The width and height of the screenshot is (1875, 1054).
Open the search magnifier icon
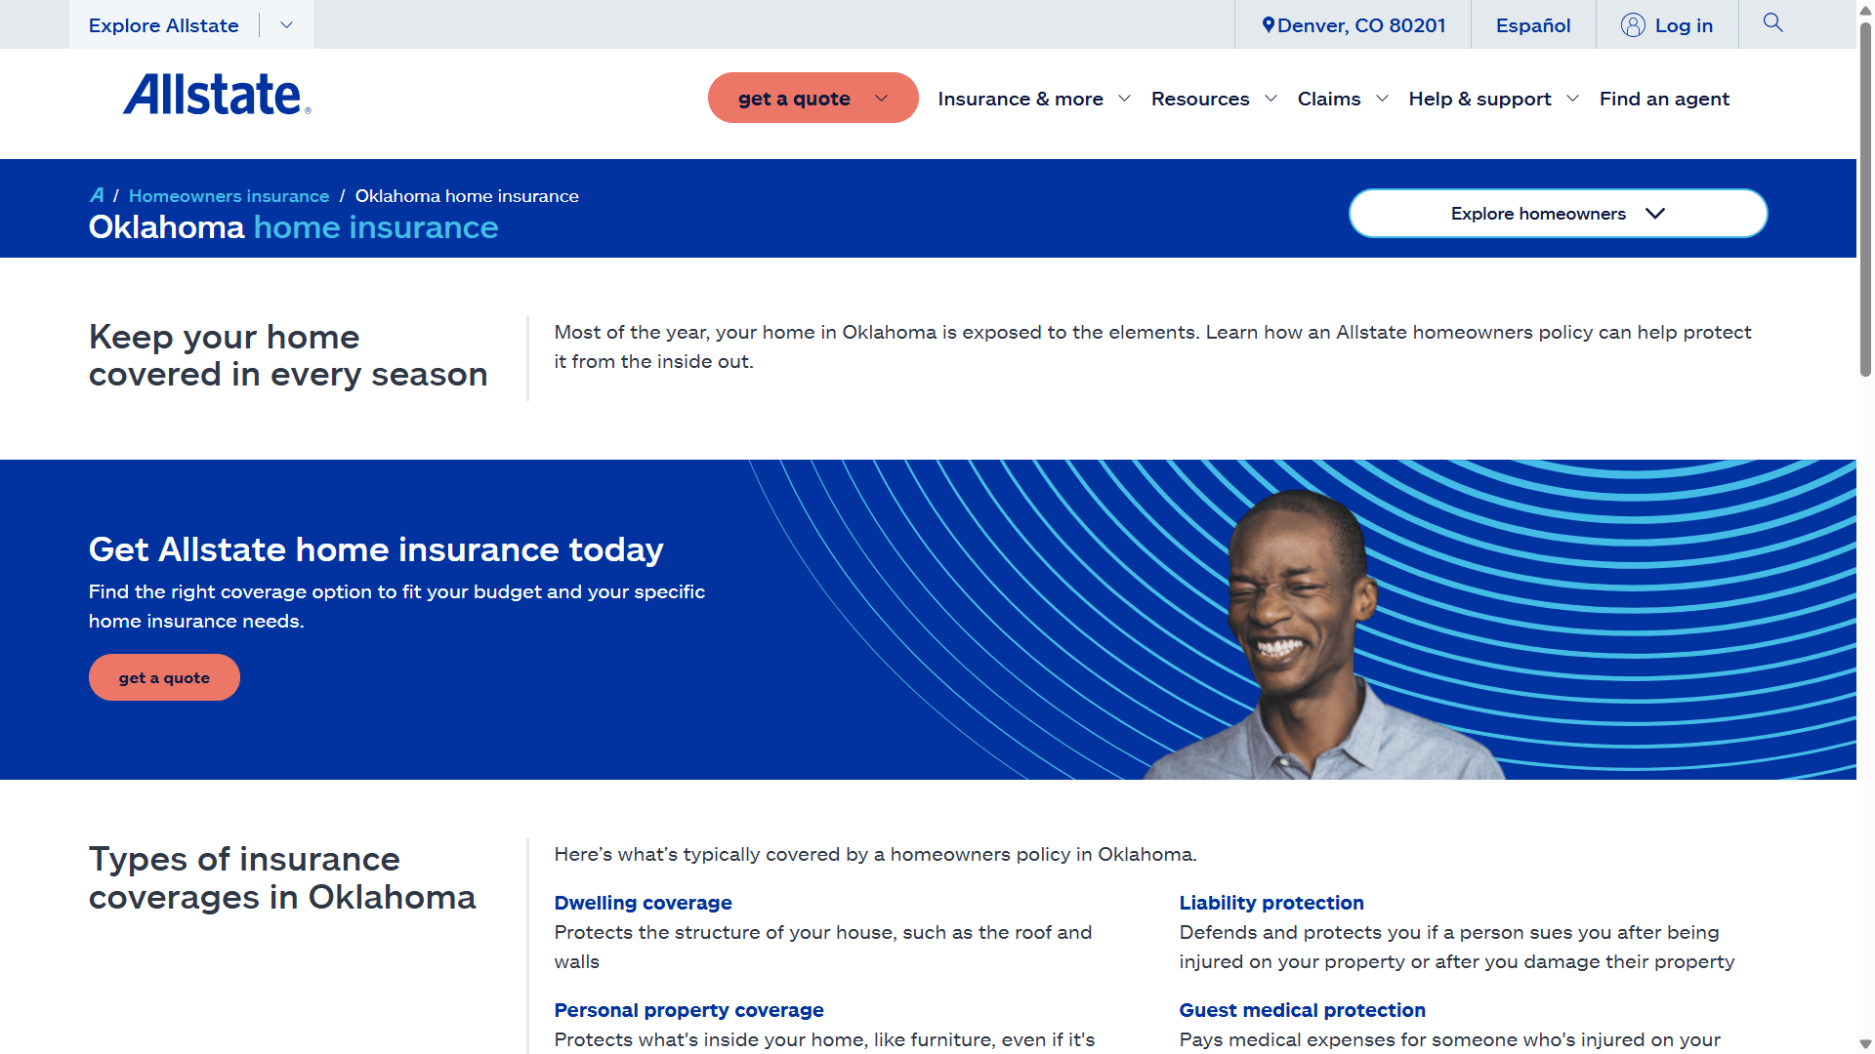tap(1772, 23)
